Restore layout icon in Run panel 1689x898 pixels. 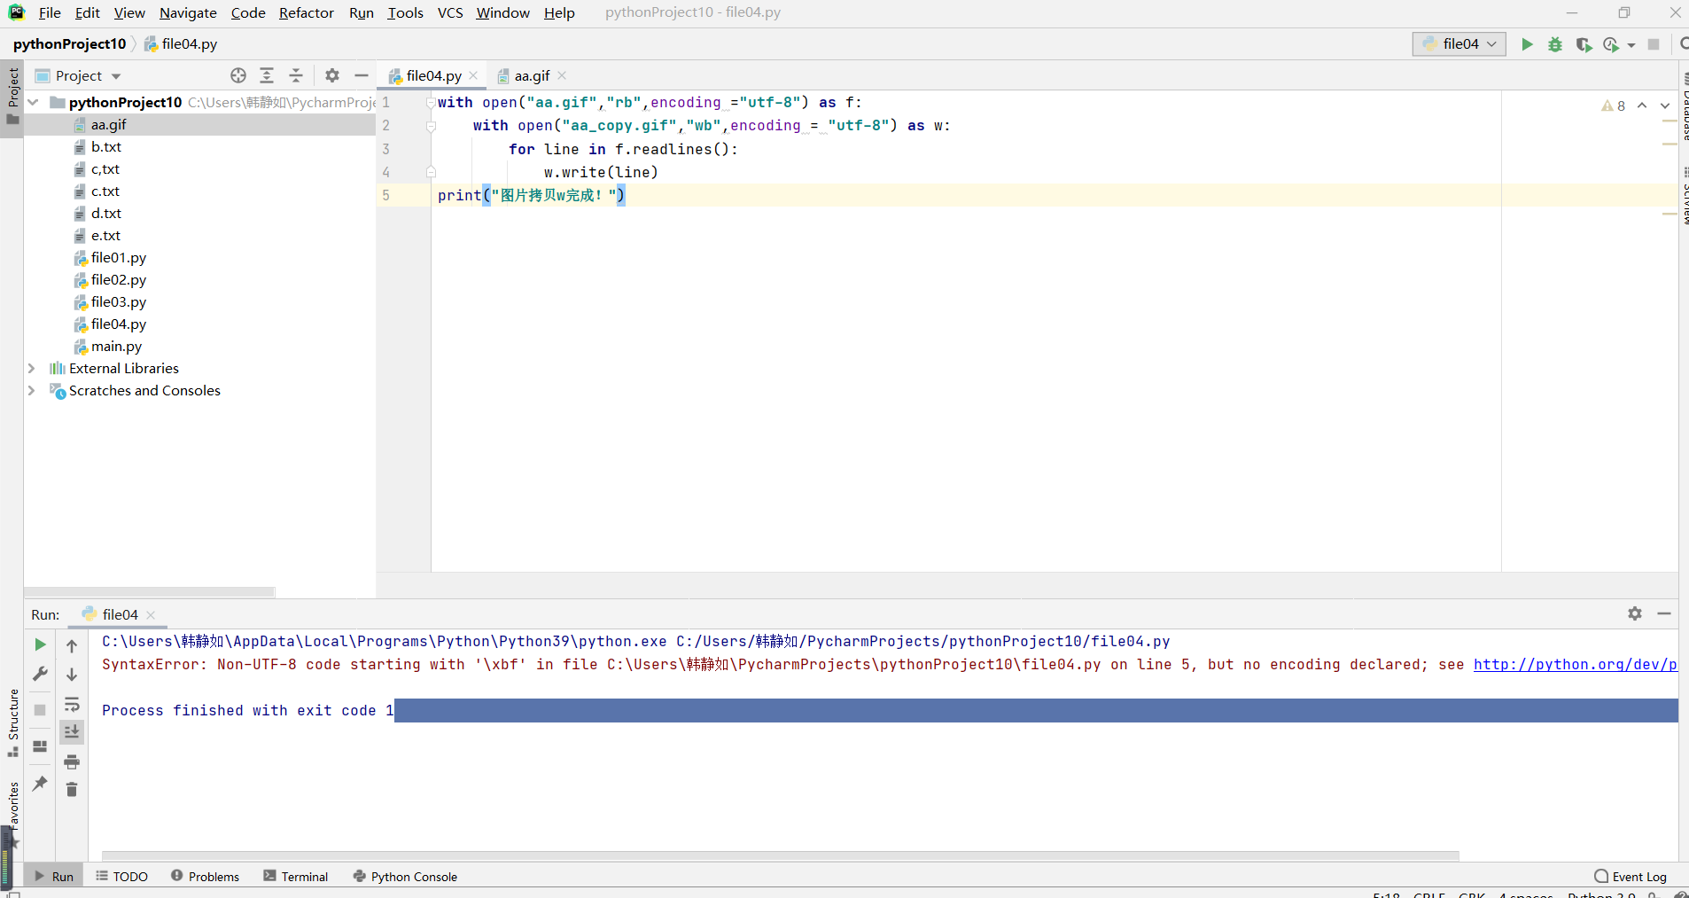tap(40, 746)
